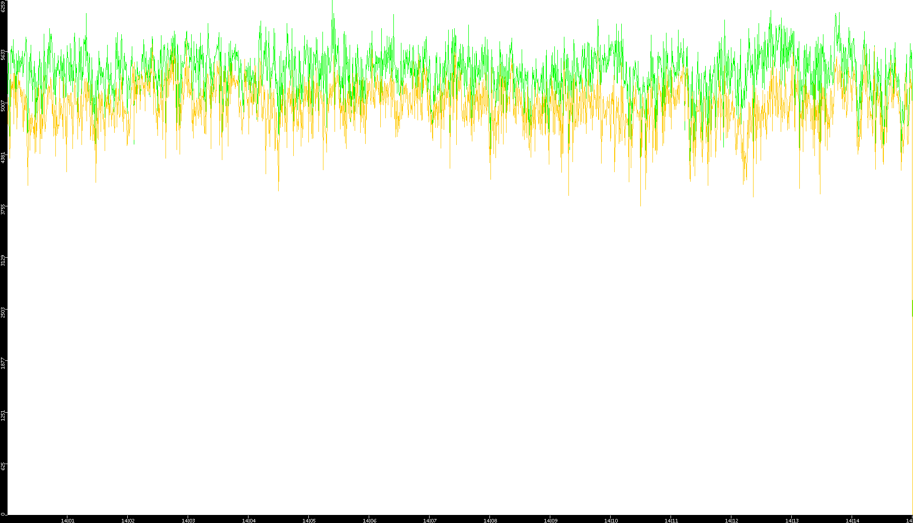Click the 625 value axis label
Image resolution: width=913 pixels, height=523 pixels.
3,466
